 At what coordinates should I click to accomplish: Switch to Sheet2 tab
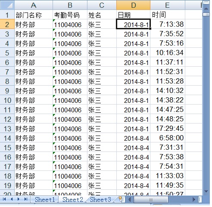(x=73, y=200)
